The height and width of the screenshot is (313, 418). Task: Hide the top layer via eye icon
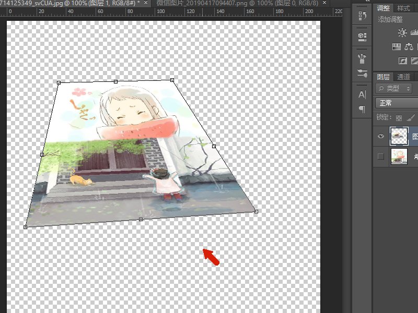381,136
